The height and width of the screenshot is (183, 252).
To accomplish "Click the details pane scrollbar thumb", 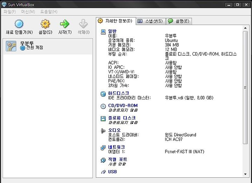I will pyautogui.click(x=245, y=87).
